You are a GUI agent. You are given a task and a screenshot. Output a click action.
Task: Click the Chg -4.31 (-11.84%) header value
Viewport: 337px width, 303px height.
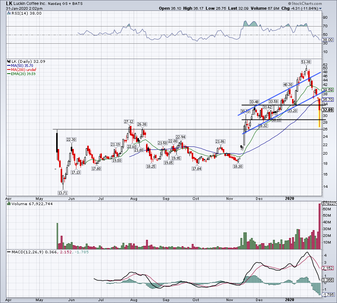pos(300,8)
